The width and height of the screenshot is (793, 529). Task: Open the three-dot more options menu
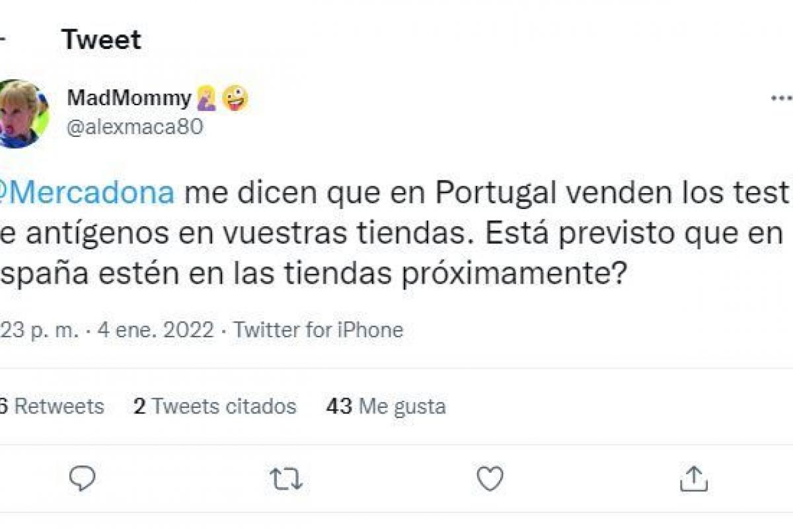point(782,98)
